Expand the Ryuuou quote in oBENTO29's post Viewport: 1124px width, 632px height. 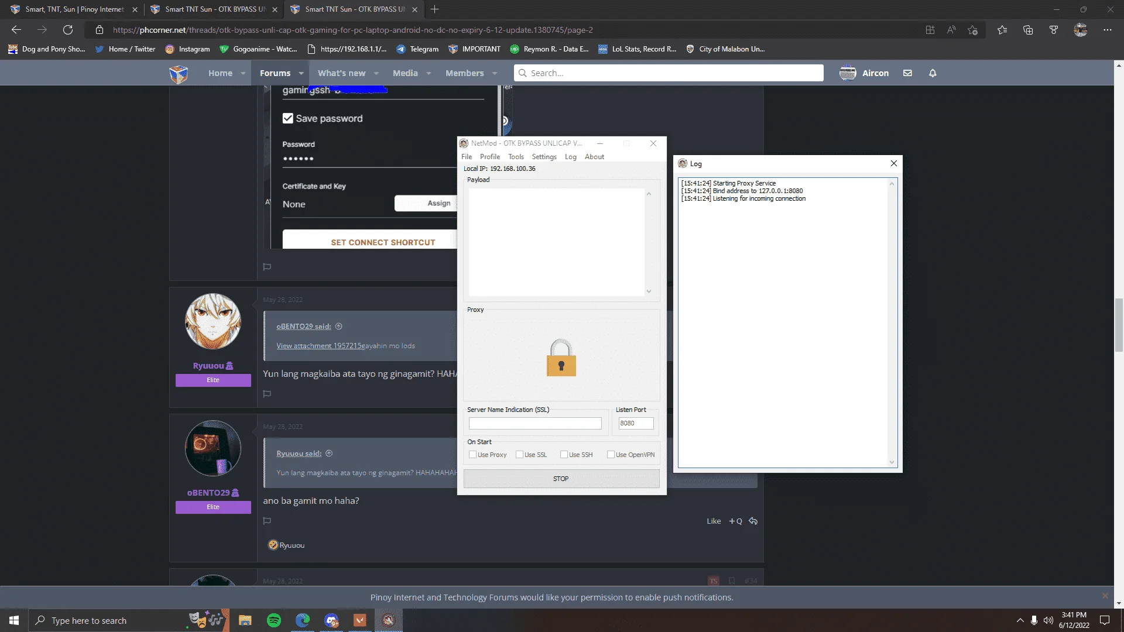click(x=329, y=454)
